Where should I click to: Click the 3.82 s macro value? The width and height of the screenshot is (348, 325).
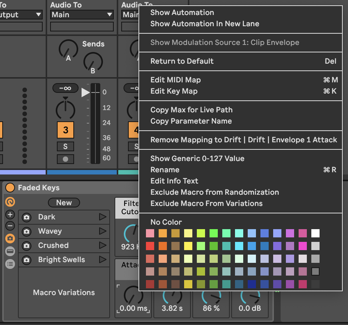click(172, 309)
